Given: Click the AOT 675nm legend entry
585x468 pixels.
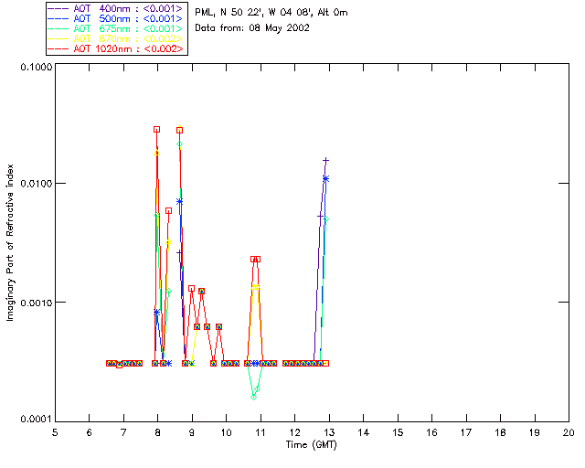Looking at the screenshot, I should pyautogui.click(x=115, y=28).
